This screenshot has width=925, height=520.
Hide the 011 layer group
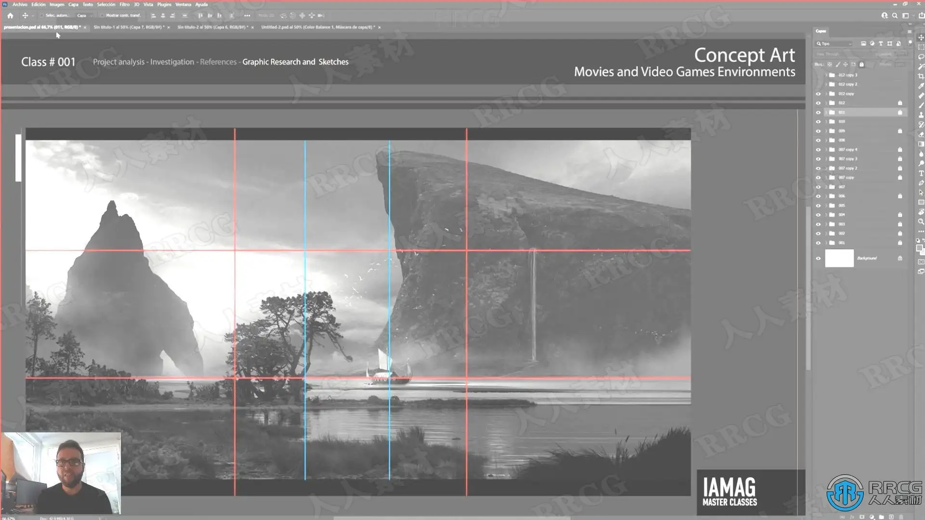click(818, 112)
